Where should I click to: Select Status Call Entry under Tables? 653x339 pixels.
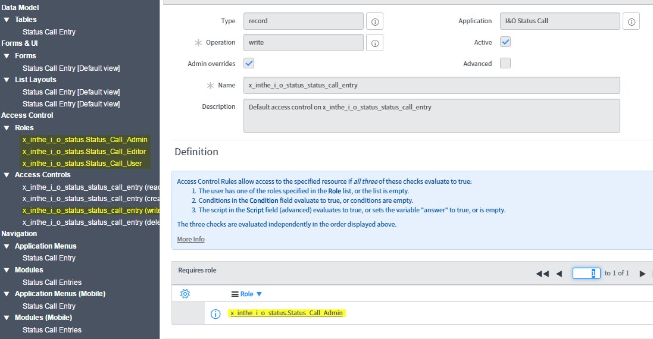point(49,32)
